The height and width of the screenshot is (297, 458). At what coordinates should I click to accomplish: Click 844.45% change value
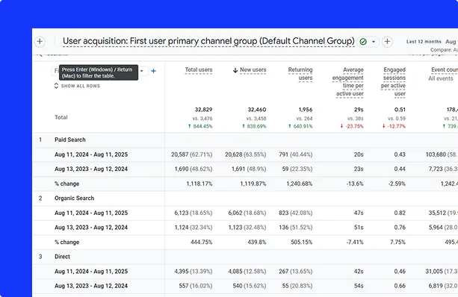tap(200, 126)
